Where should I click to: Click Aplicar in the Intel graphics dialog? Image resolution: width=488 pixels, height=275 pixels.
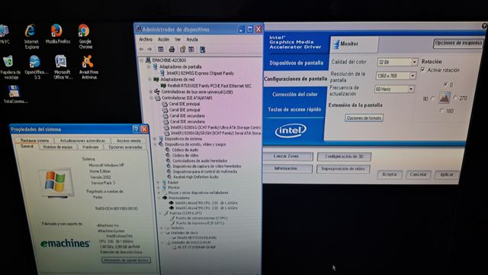[x=446, y=175]
